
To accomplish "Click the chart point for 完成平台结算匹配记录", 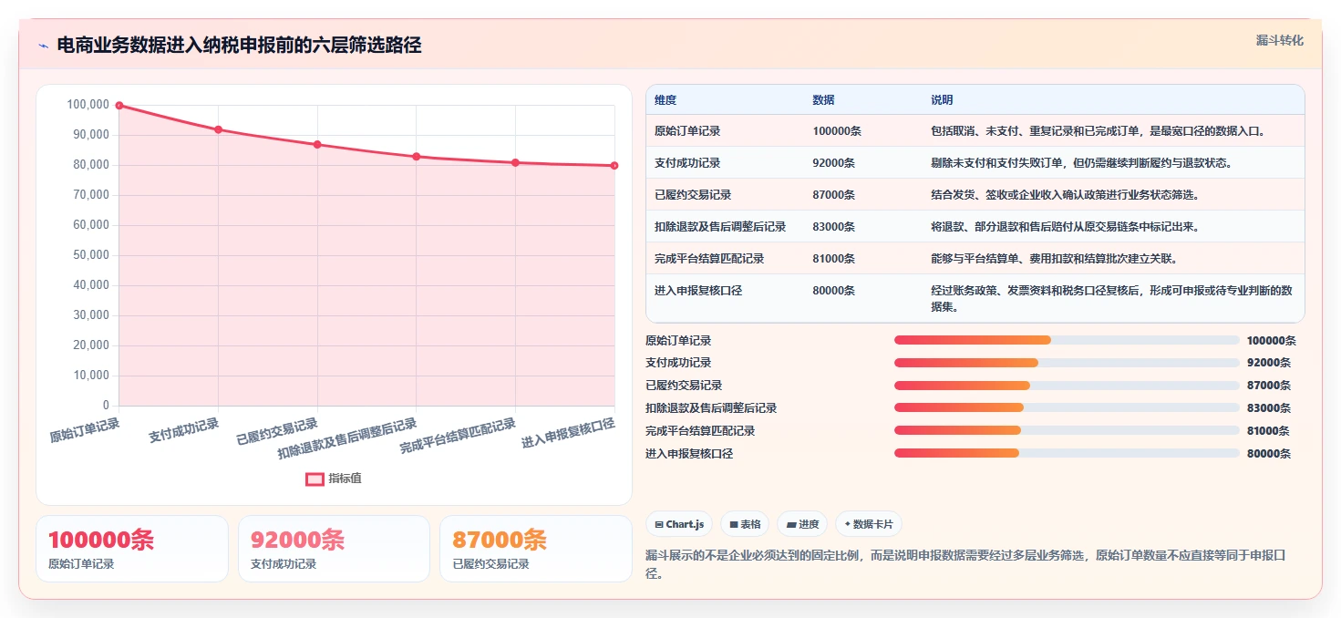I will [516, 162].
